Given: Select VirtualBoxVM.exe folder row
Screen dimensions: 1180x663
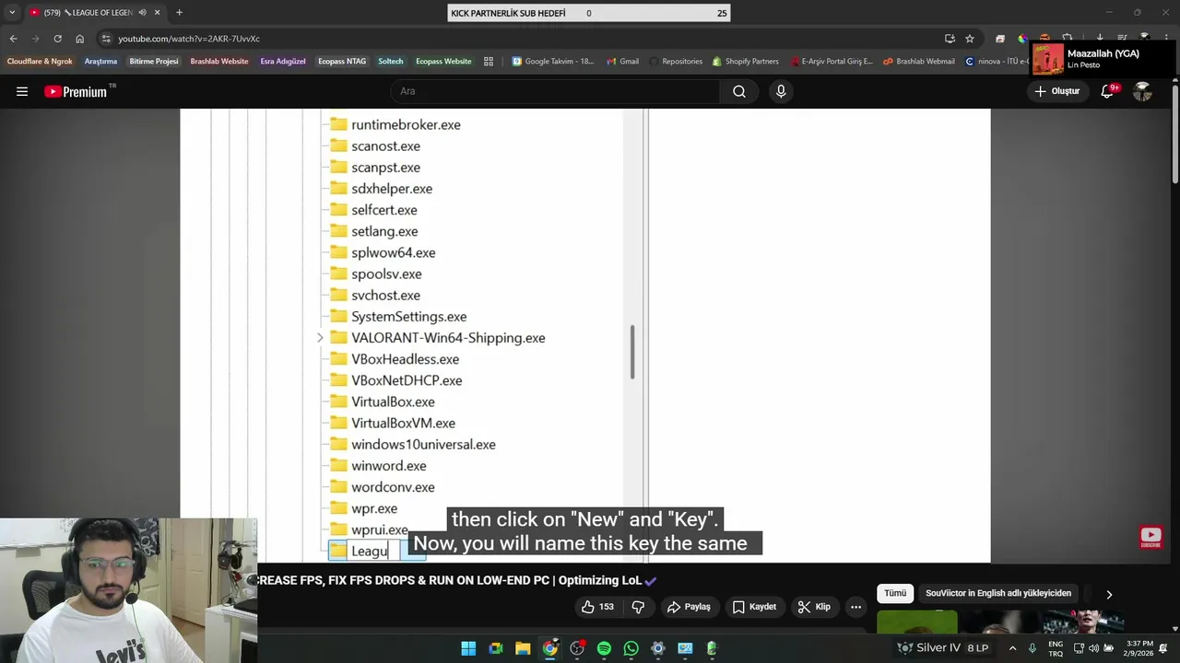Looking at the screenshot, I should pos(393,424).
